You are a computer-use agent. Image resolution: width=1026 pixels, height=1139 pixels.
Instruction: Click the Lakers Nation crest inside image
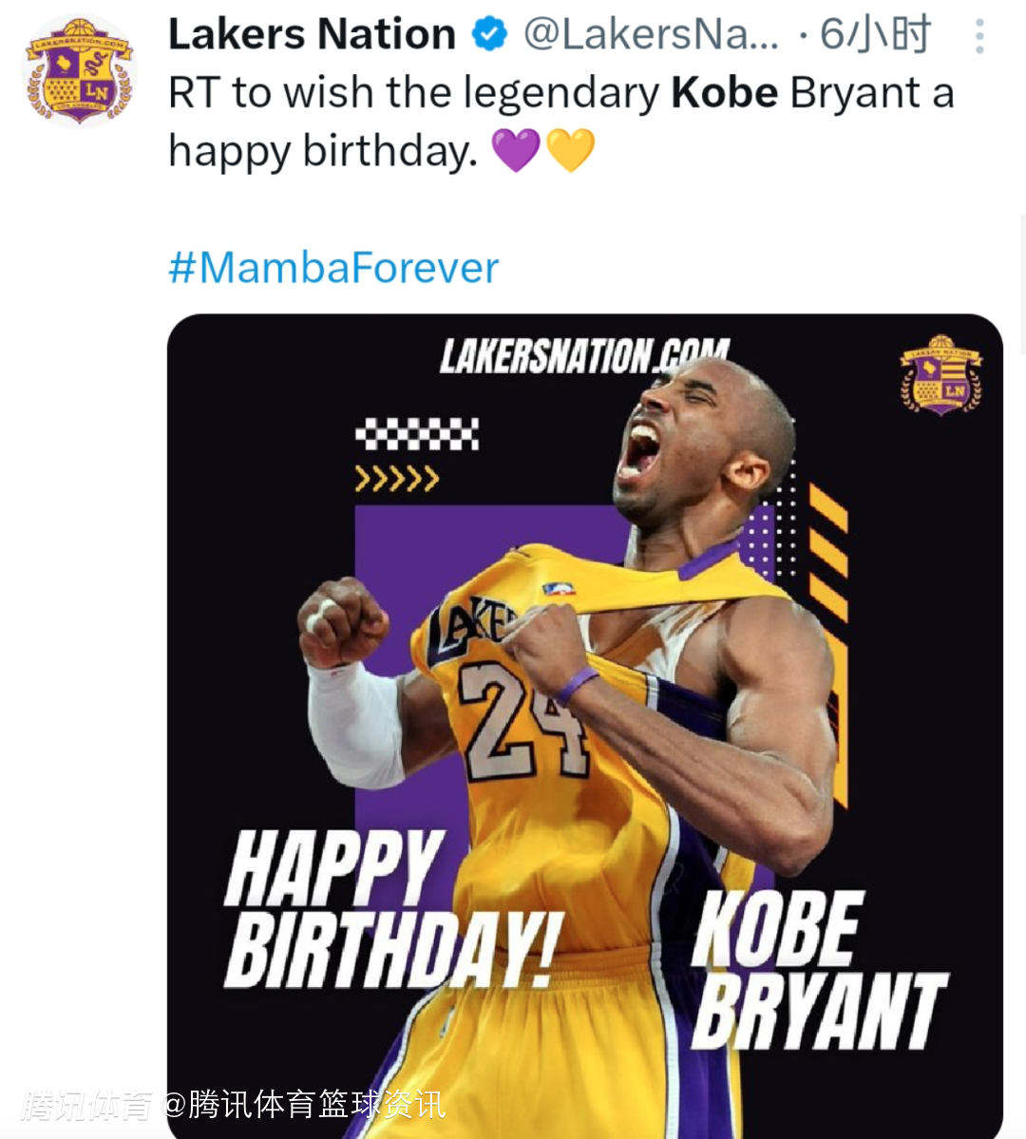point(940,374)
